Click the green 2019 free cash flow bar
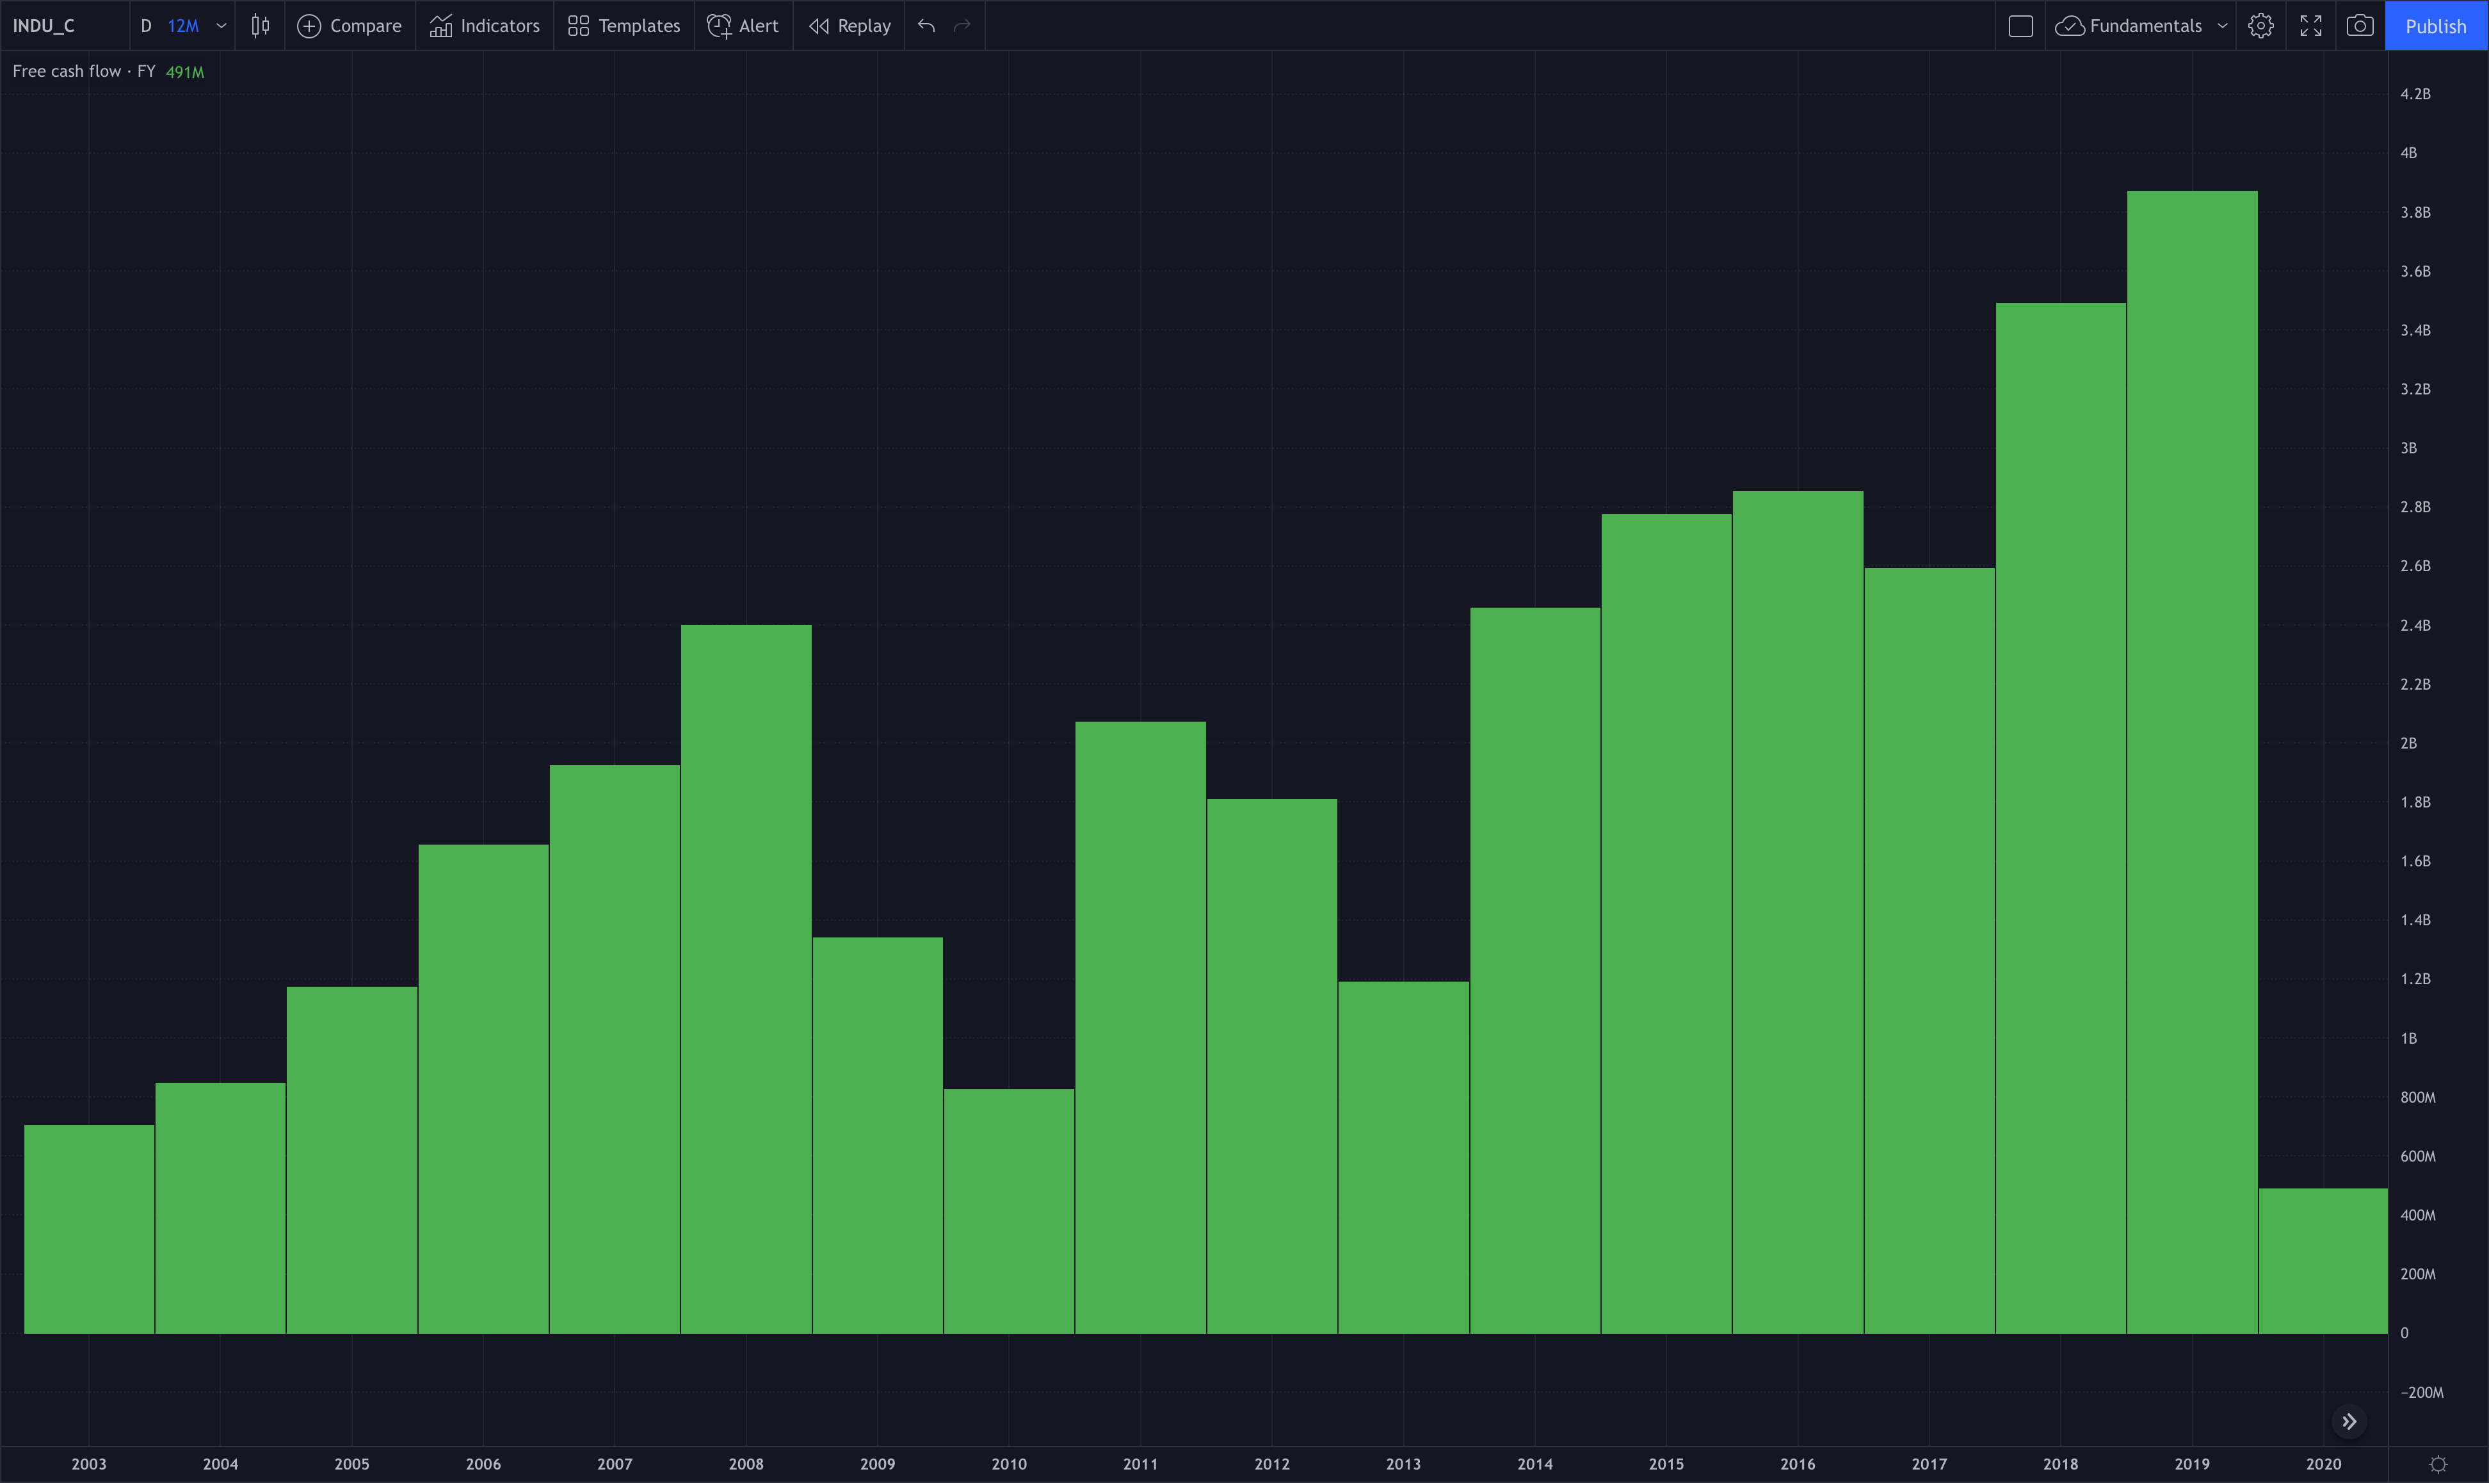Image resolution: width=2489 pixels, height=1483 pixels. click(x=2191, y=759)
